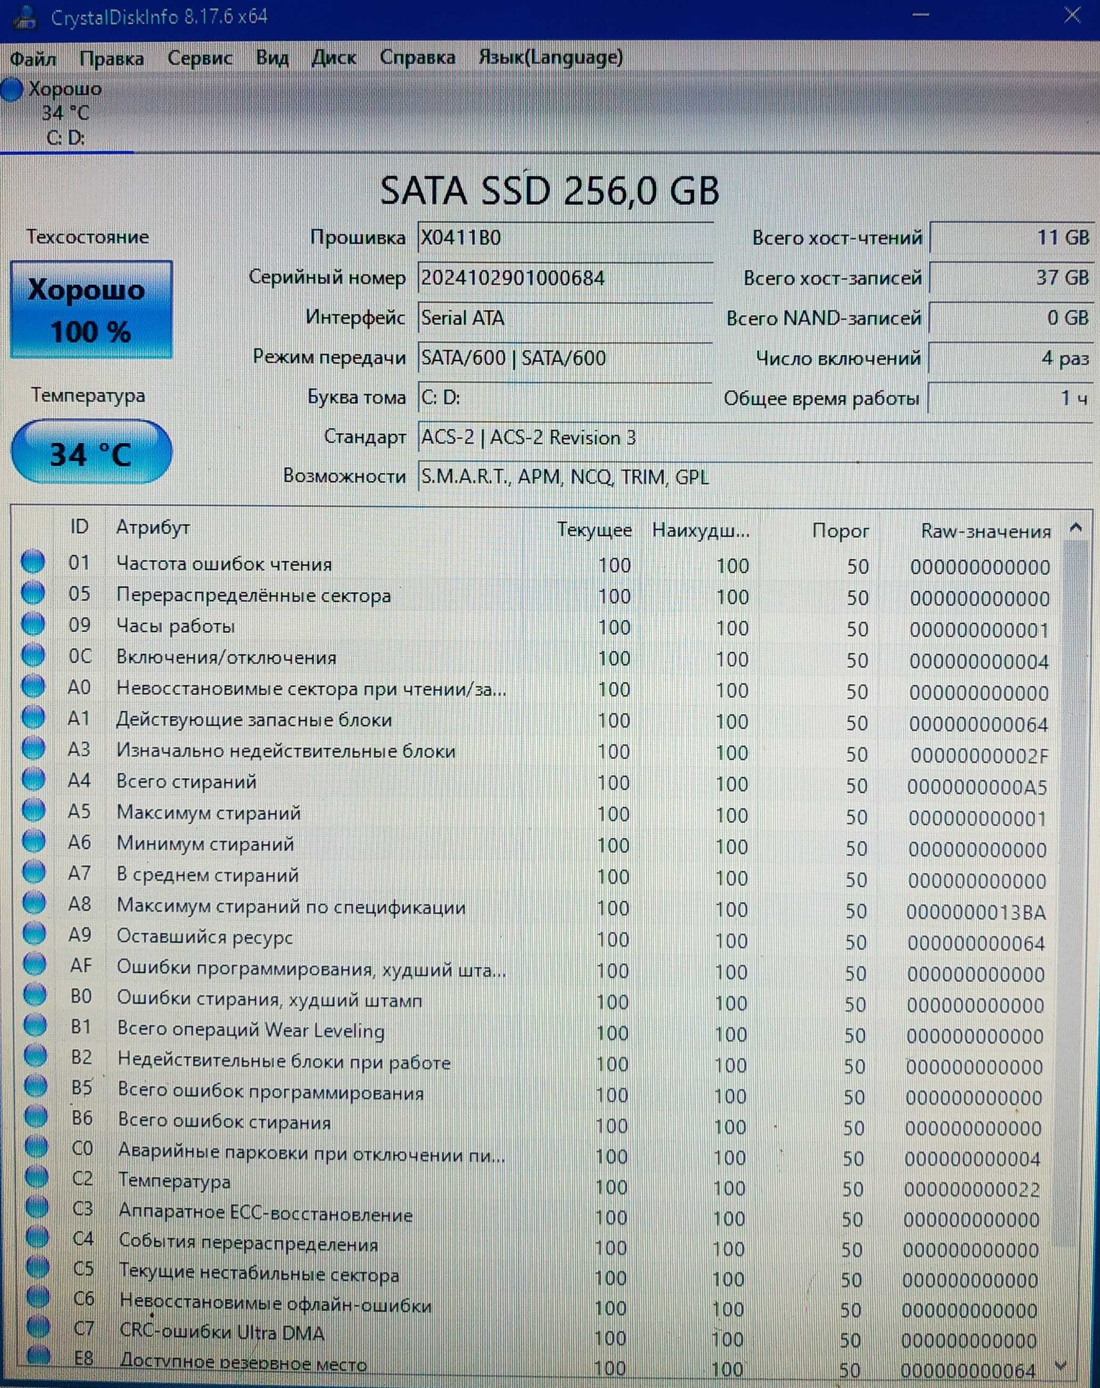Viewport: 1100px width, 1388px height.
Task: Click status icon of row 05 Перераспределённые сектора
Action: click(x=33, y=592)
